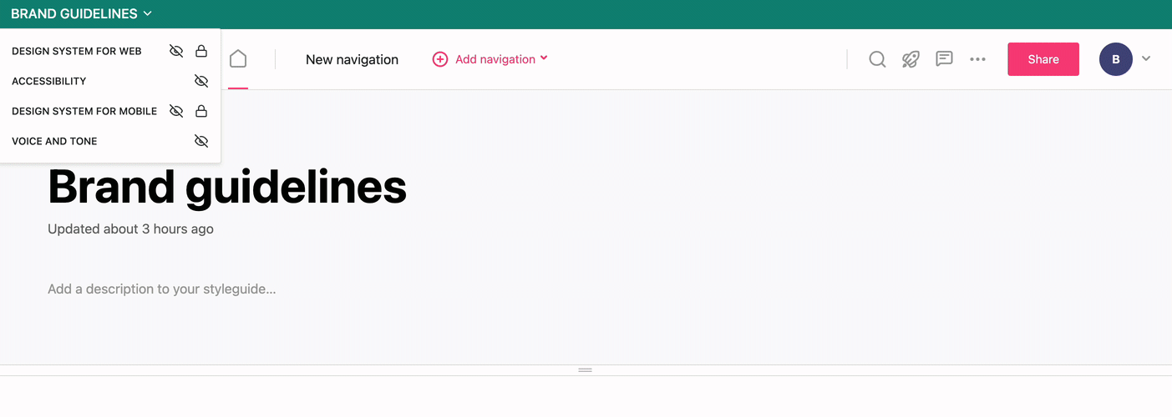Toggle visibility of Design System for Web
Viewport: 1172px width, 417px height.
176,51
